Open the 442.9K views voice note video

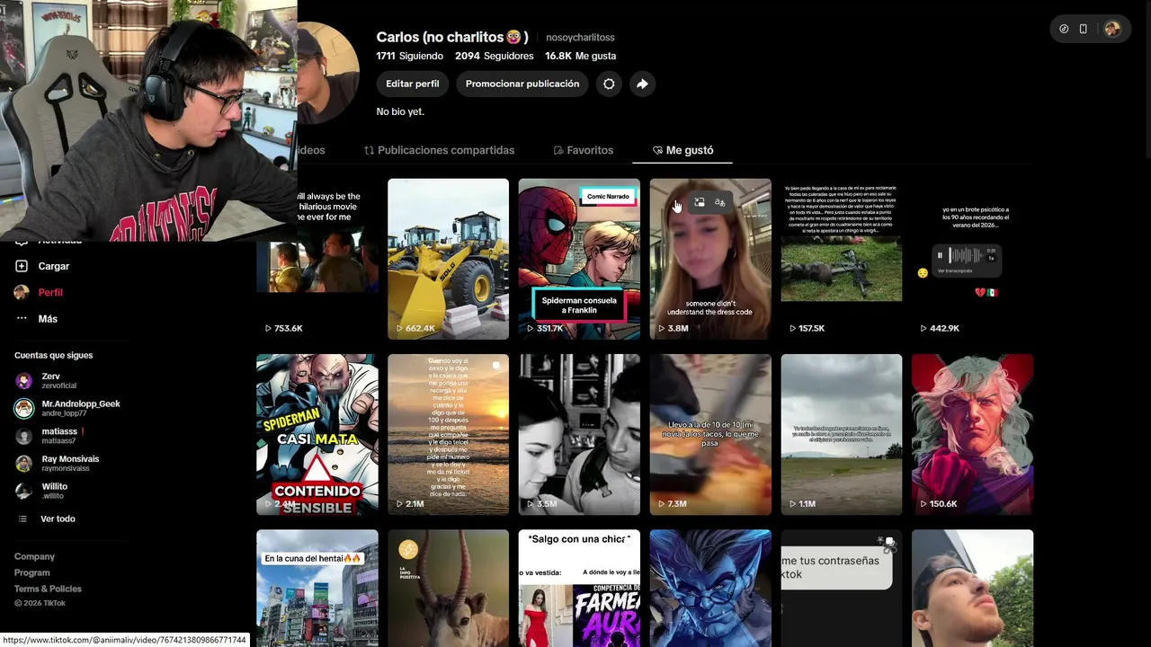(x=972, y=259)
